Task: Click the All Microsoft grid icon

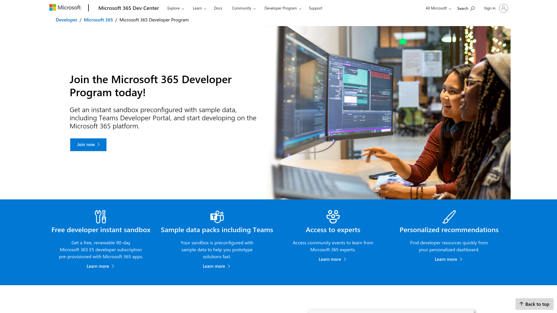Action: [x=438, y=8]
